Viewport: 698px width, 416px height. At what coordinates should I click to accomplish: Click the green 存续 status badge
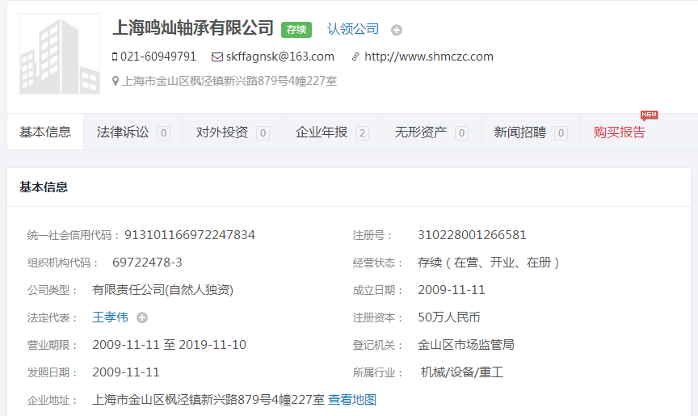(x=296, y=29)
